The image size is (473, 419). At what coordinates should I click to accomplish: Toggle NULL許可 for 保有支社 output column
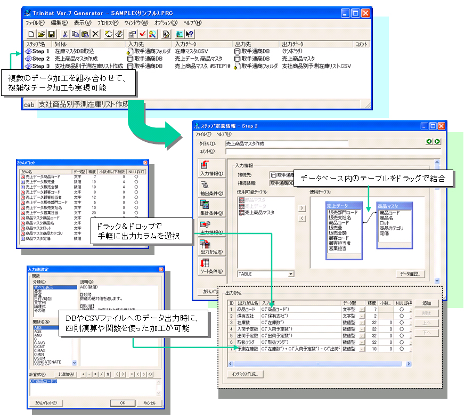click(402, 316)
